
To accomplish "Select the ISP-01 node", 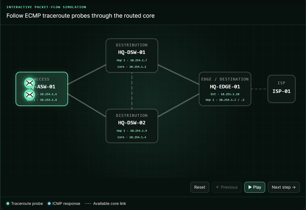I will tap(281, 89).
